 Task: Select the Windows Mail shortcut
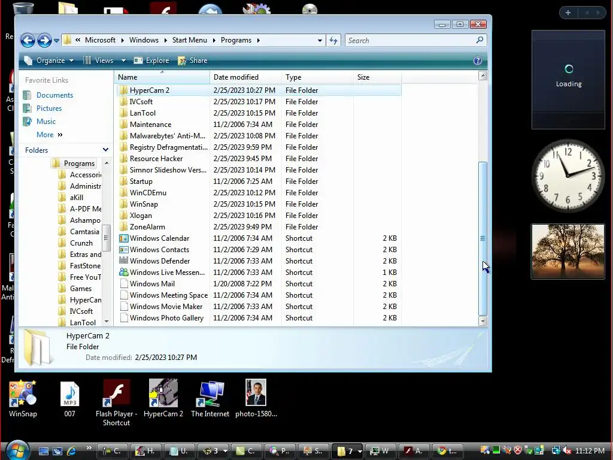tap(153, 284)
